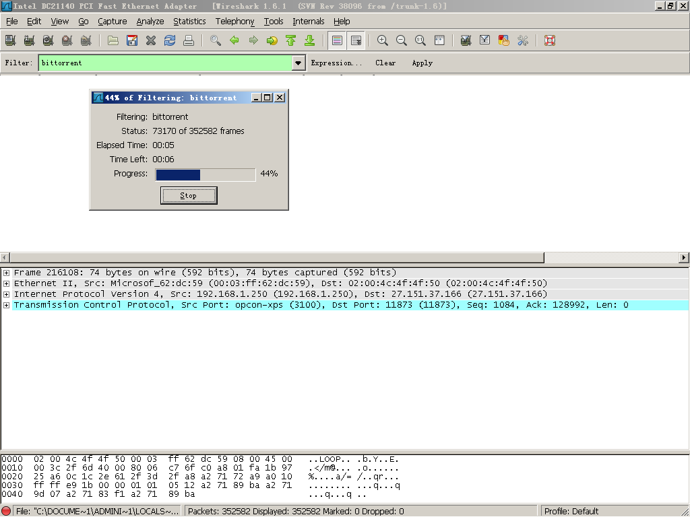Apply the bittorrent display filter
Screen dimensions: 690x517
click(x=422, y=63)
